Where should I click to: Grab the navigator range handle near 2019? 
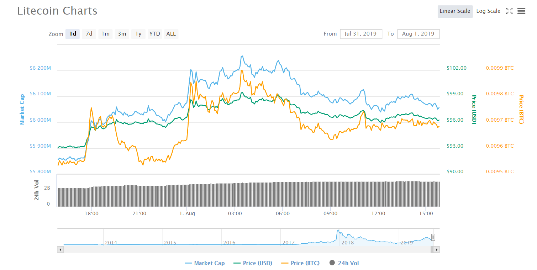click(x=433, y=237)
